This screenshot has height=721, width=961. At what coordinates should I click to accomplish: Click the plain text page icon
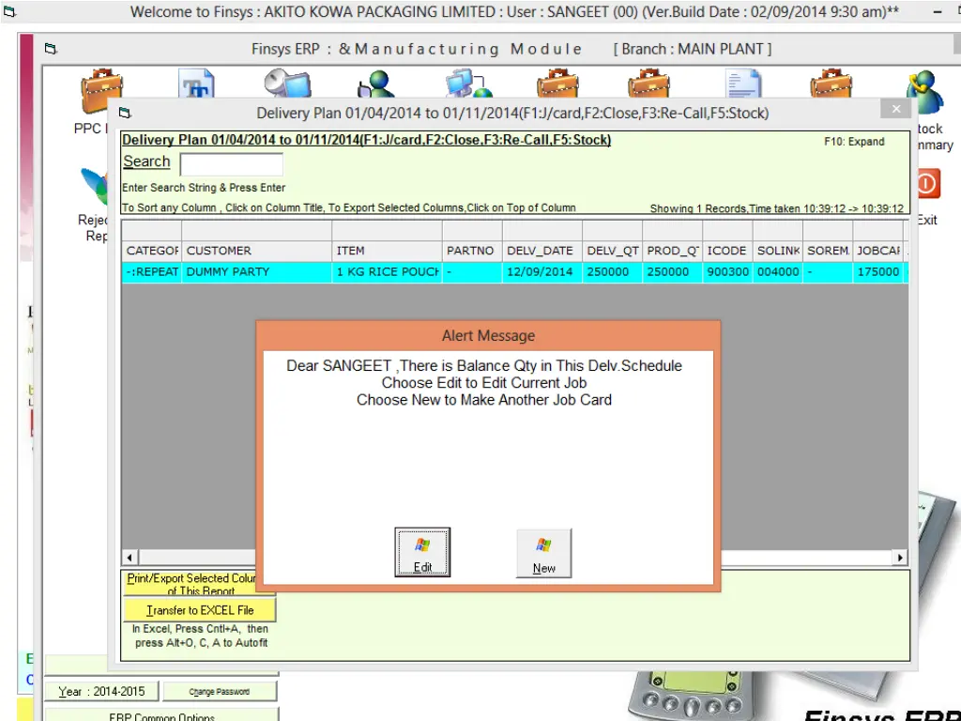743,84
